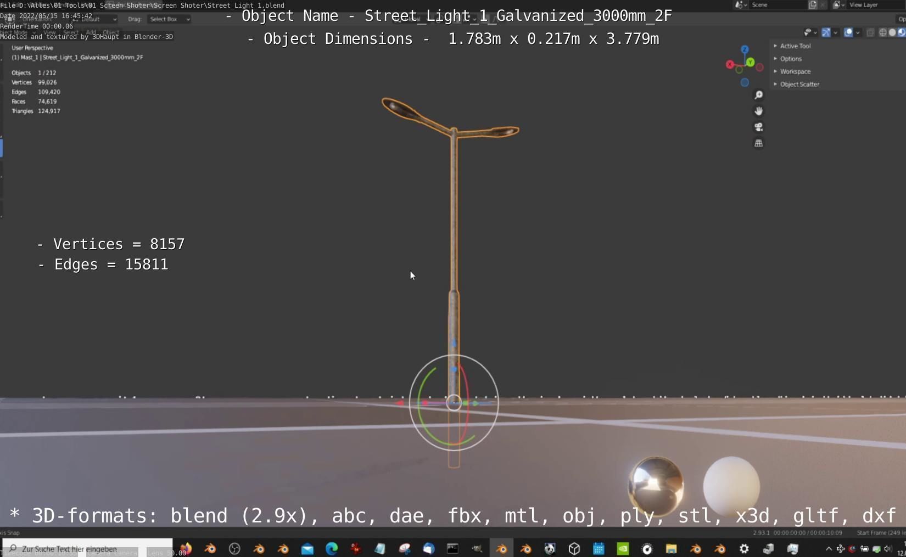
Task: Open the panda icon app in taskbar
Action: [550, 548]
